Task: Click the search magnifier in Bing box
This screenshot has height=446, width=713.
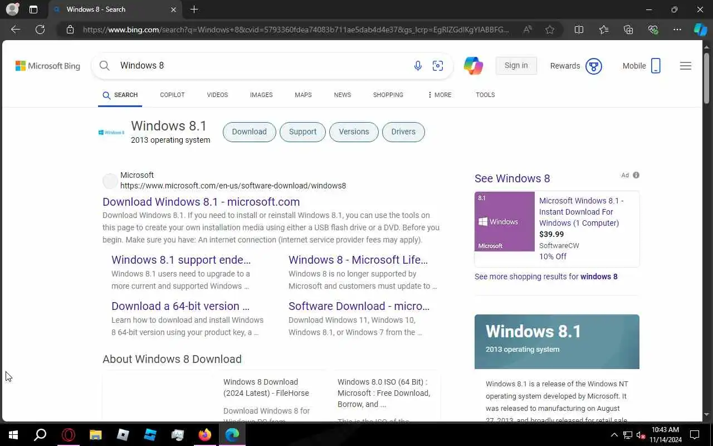Action: [x=104, y=65]
